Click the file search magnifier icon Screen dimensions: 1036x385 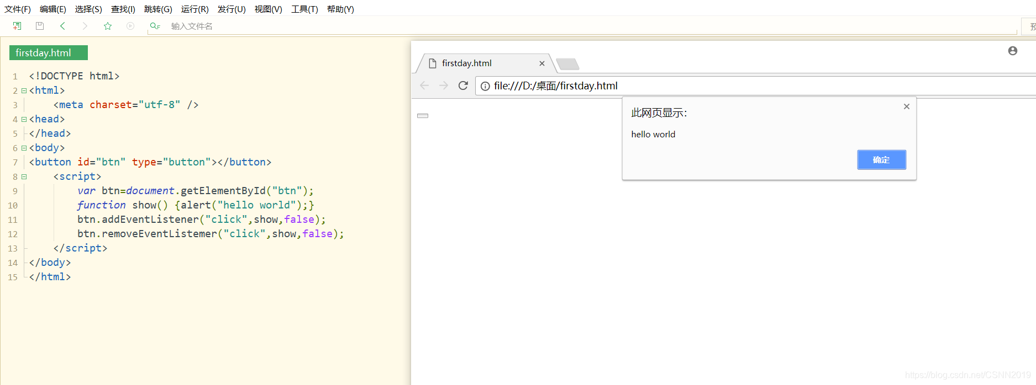155,26
